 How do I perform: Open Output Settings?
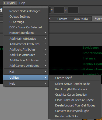coord(26,16)
